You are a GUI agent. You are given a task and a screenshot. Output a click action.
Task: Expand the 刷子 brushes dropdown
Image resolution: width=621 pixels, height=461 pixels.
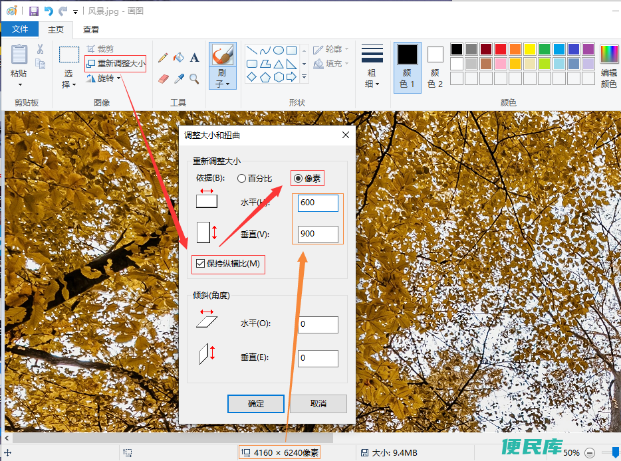[223, 78]
